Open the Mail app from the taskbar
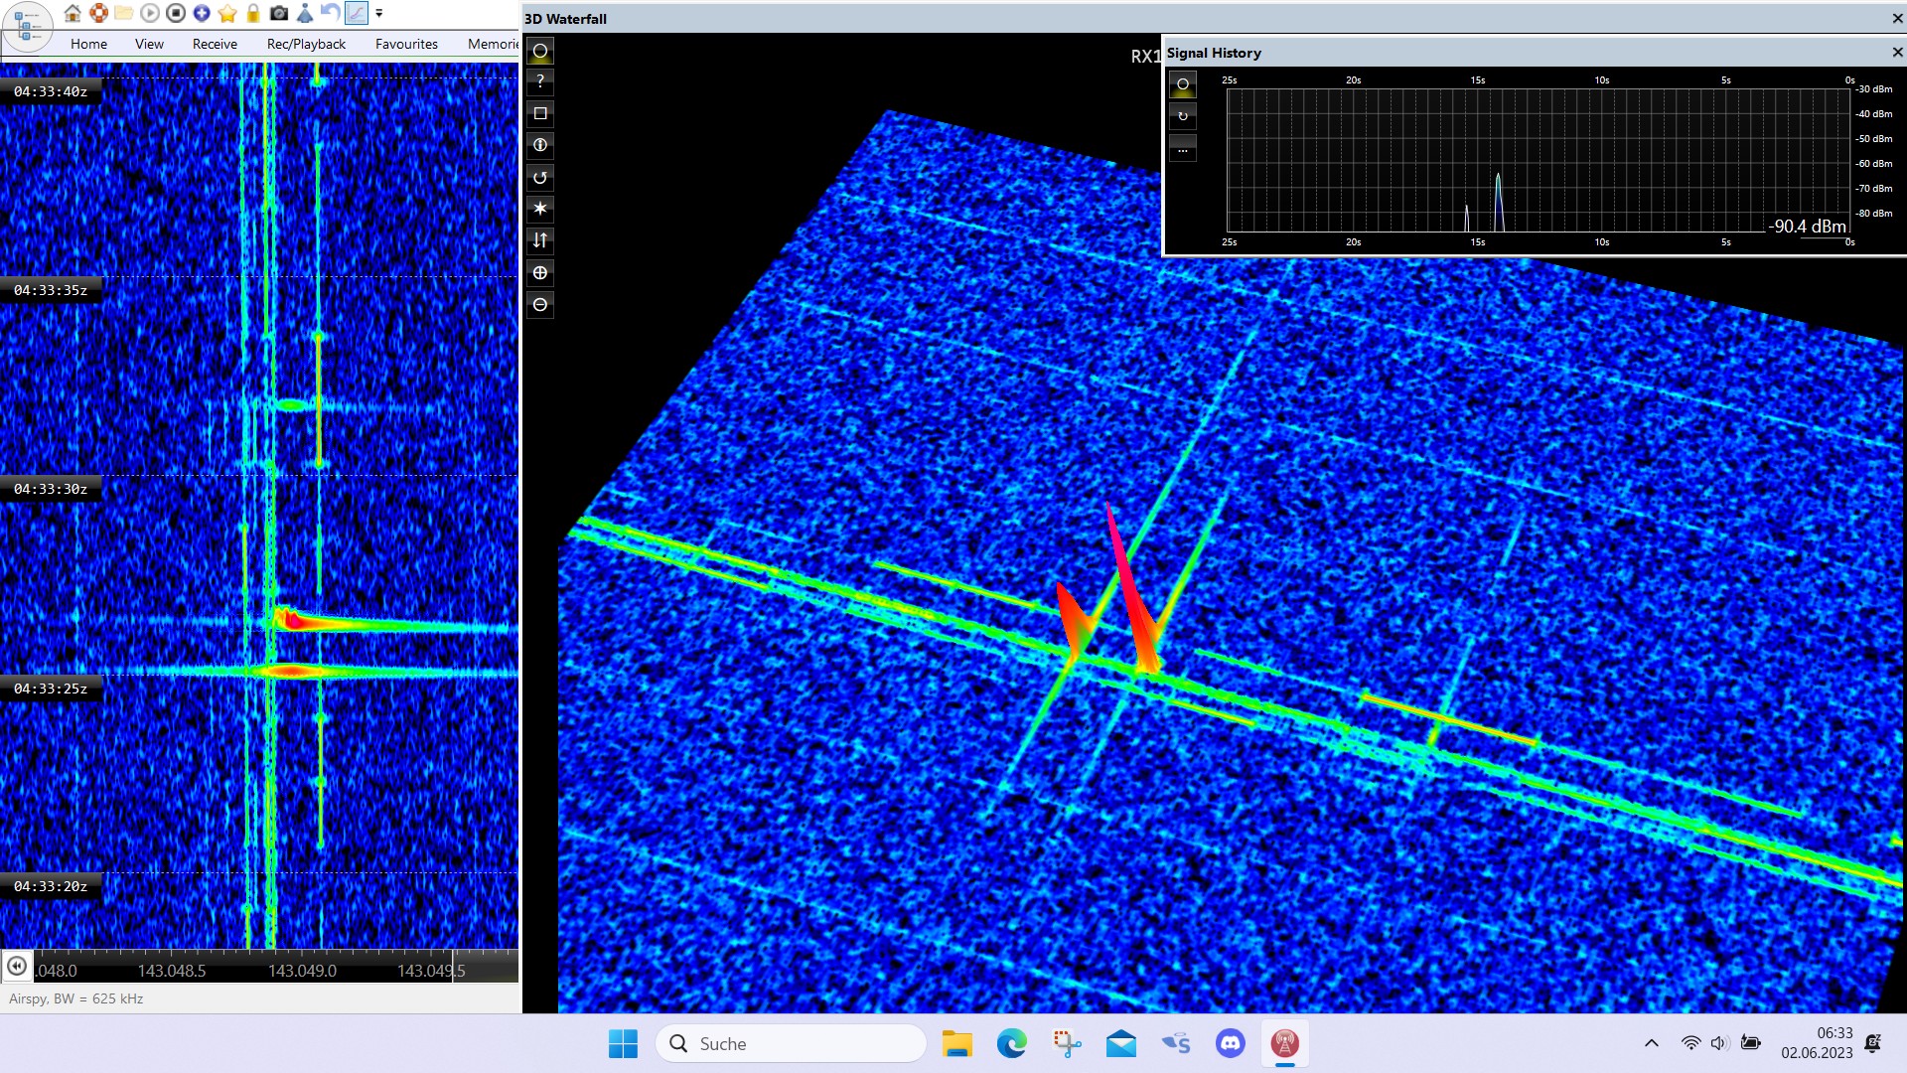The height and width of the screenshot is (1073, 1907). click(x=1121, y=1044)
